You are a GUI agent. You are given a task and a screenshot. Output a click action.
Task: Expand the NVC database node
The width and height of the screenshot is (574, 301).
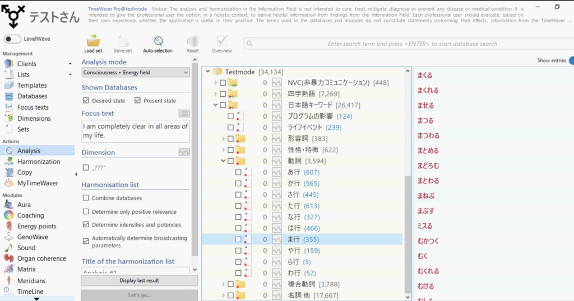(216, 83)
